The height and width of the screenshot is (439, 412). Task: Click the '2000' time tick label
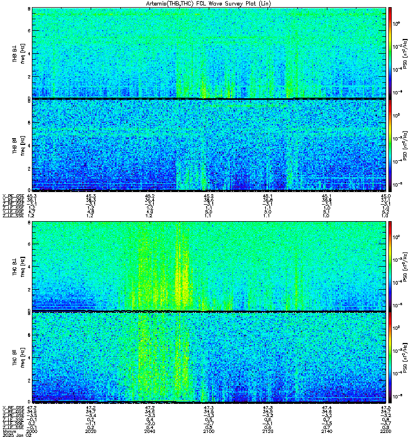pos(32,431)
